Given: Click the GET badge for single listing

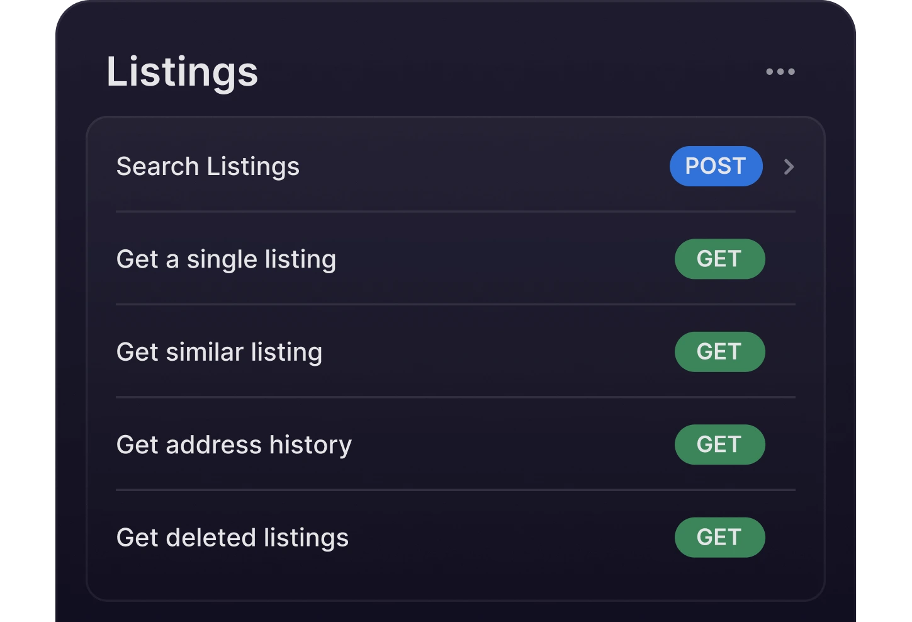Looking at the screenshot, I should click(719, 259).
